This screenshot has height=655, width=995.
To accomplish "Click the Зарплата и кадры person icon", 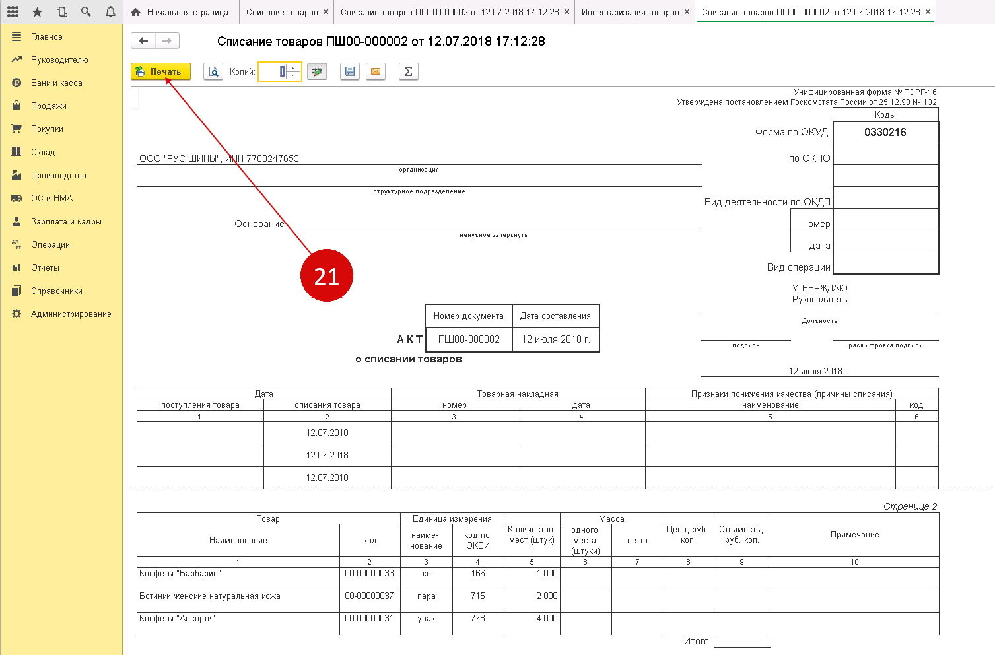I will (x=17, y=222).
